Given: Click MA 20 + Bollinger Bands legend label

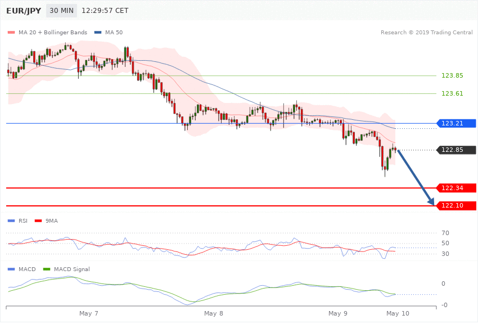Looking at the screenshot, I should pyautogui.click(x=53, y=32).
